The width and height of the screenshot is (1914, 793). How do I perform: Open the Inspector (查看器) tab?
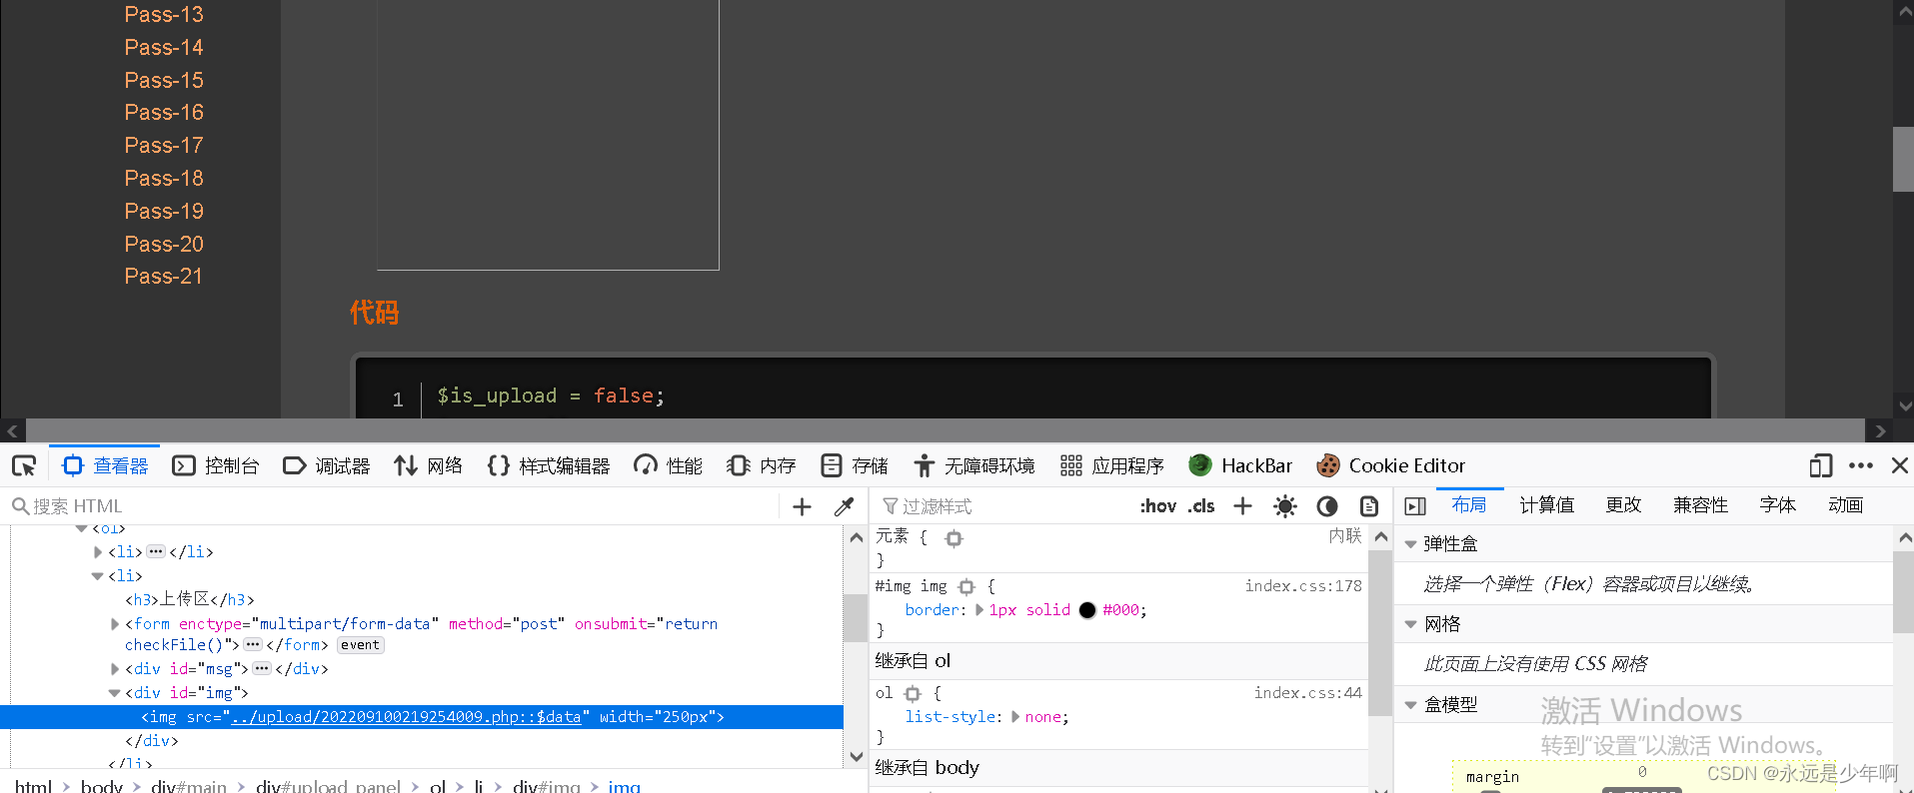(x=105, y=465)
